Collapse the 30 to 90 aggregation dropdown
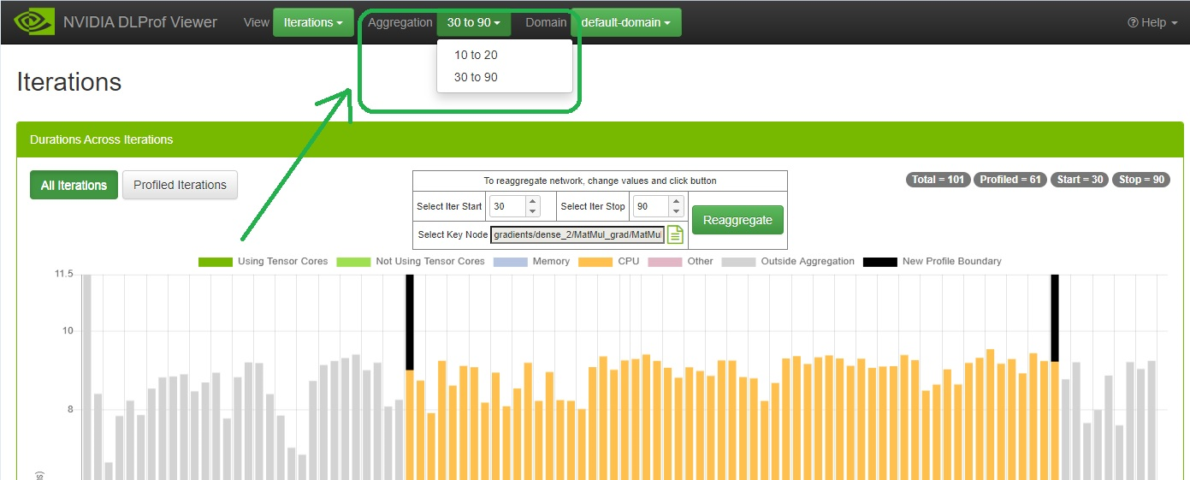This screenshot has width=1190, height=480. (x=473, y=22)
